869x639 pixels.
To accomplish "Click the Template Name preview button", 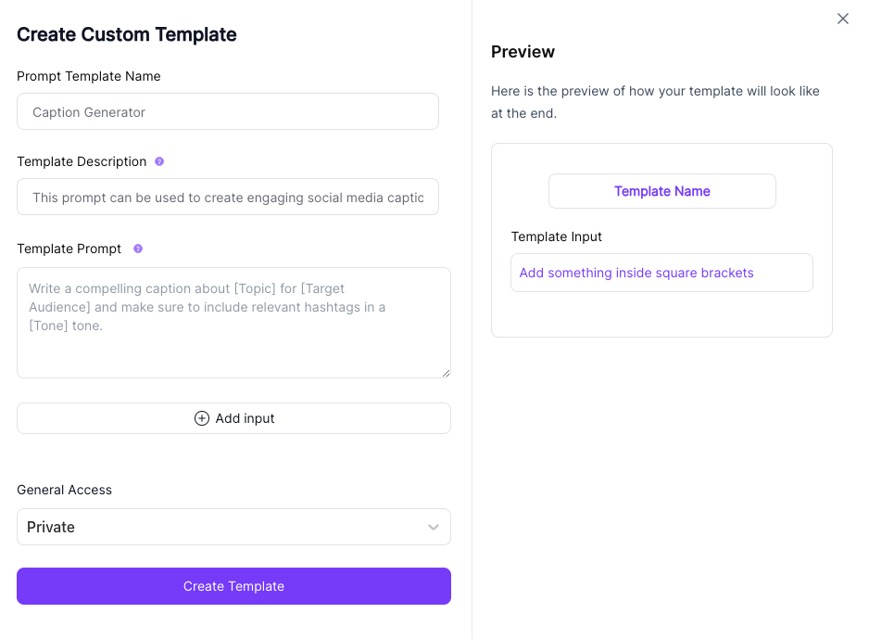I will coord(661,191).
